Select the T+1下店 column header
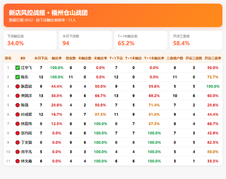This screenshot has height=179, width=226. [116, 58]
